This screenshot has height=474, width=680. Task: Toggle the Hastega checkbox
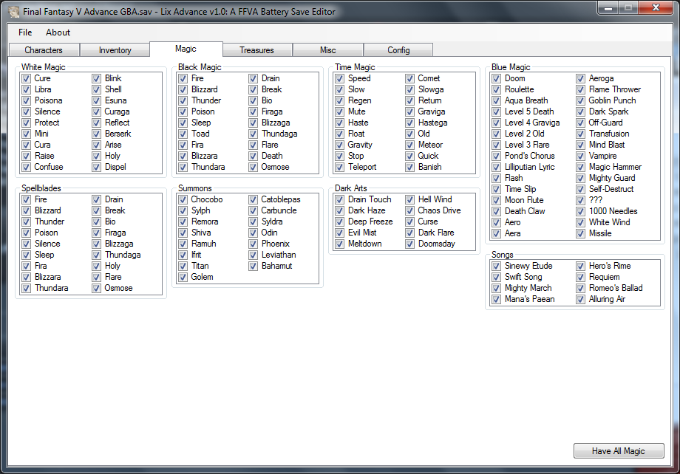(409, 123)
